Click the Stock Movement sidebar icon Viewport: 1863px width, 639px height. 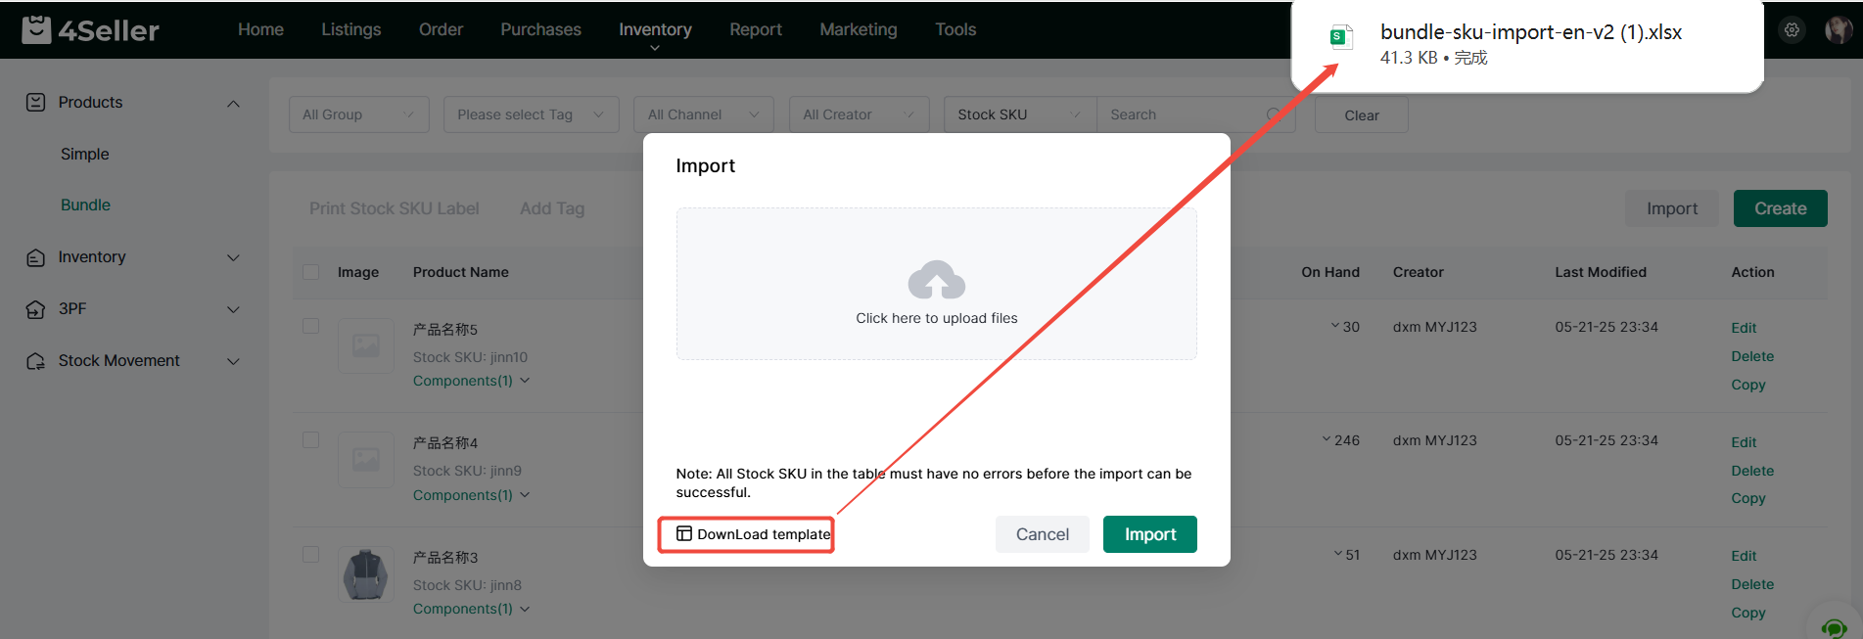pos(35,361)
